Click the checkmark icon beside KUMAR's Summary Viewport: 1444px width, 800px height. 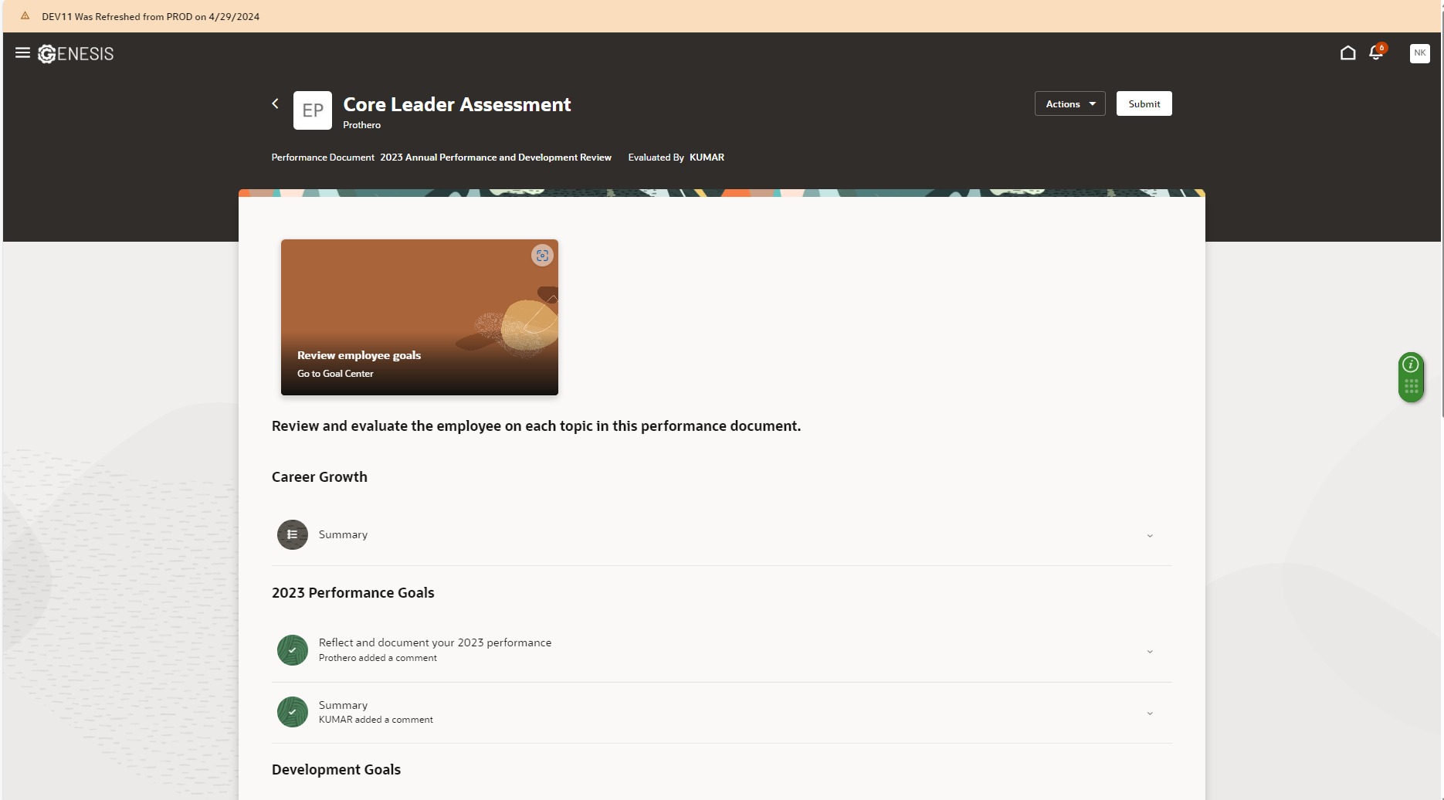[x=292, y=711]
